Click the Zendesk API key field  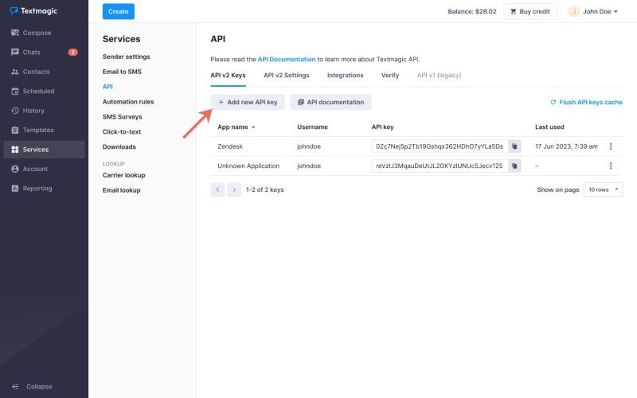(440, 146)
